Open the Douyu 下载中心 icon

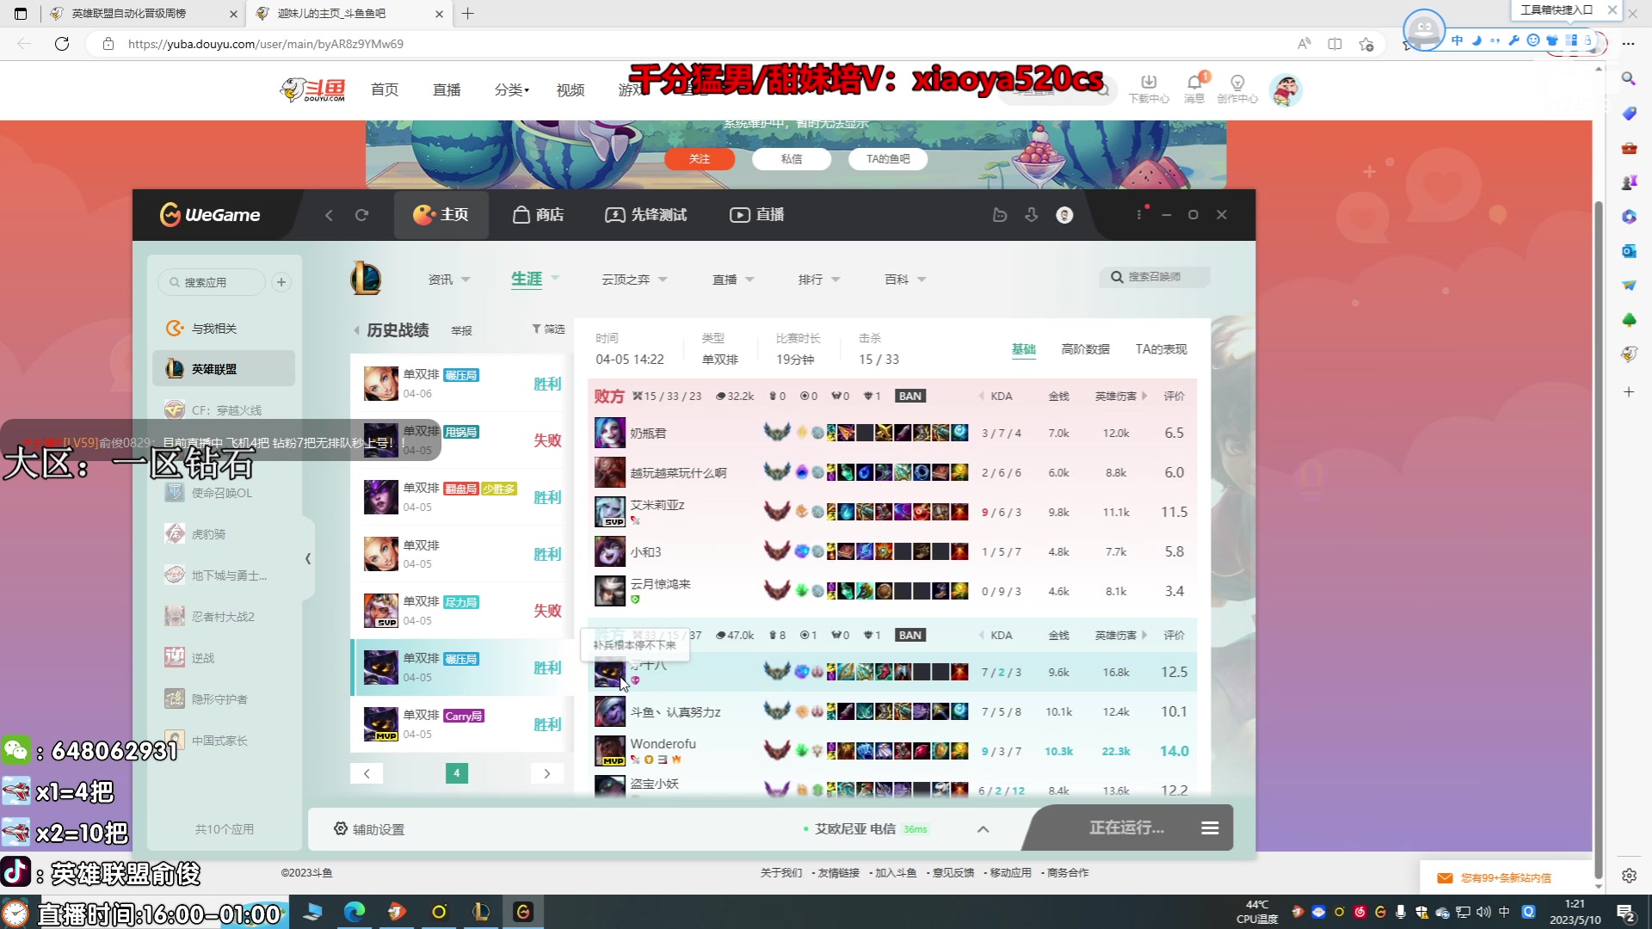click(x=1149, y=89)
